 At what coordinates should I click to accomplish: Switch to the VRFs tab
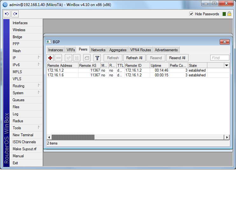(x=71, y=50)
